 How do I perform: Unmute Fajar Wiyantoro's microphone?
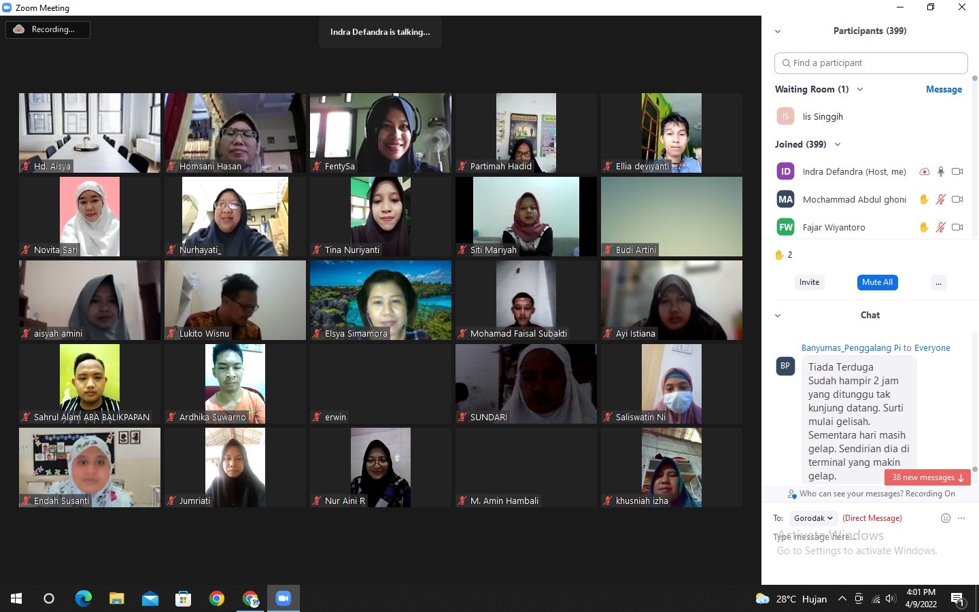(x=941, y=227)
